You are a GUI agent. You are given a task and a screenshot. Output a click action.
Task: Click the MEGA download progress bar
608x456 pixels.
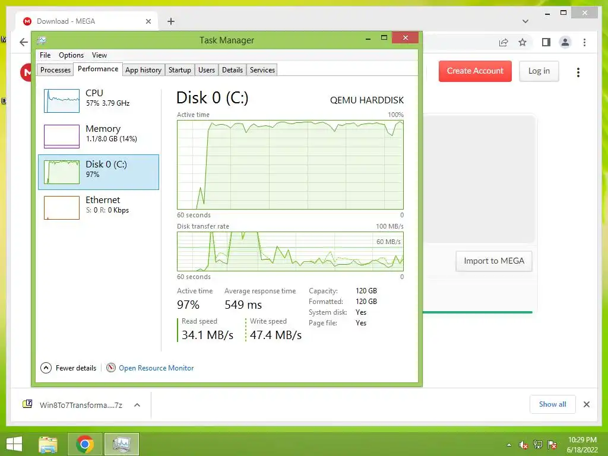pyautogui.click(x=477, y=312)
